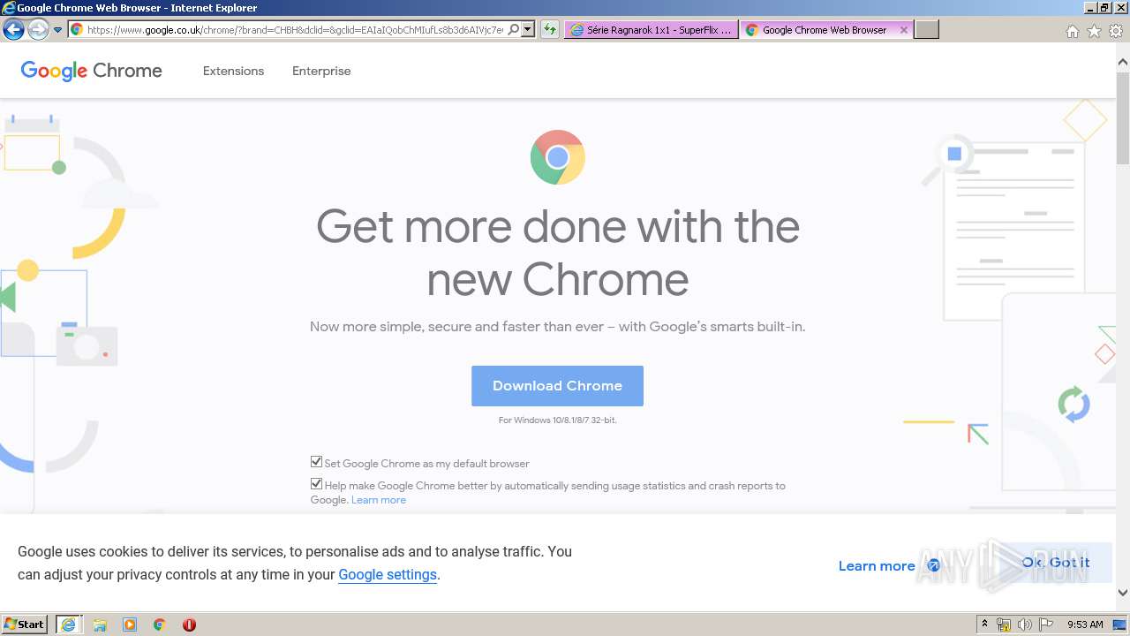Go forward with the IE forward arrow
This screenshot has width=1130, height=636.
pos(37,30)
